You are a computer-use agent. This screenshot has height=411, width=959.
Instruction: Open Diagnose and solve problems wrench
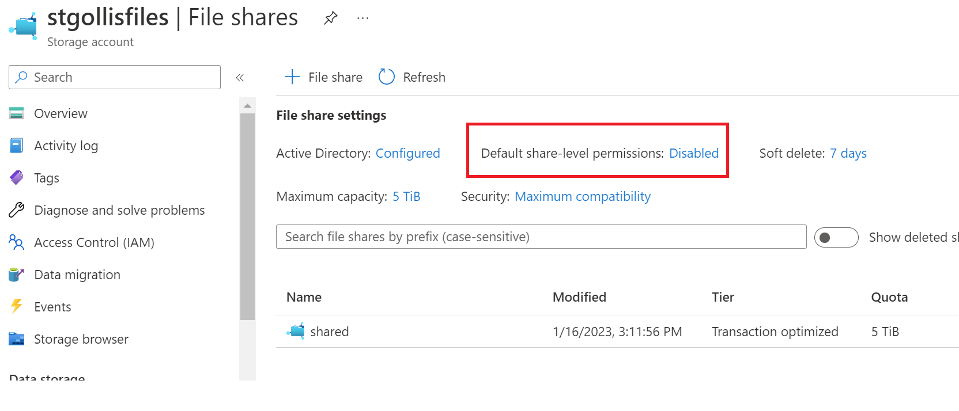click(17, 210)
